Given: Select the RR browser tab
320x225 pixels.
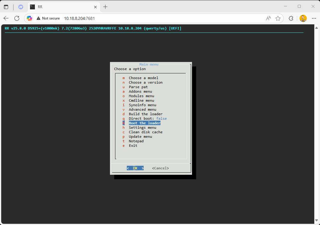Looking at the screenshot, I should point(64,7).
